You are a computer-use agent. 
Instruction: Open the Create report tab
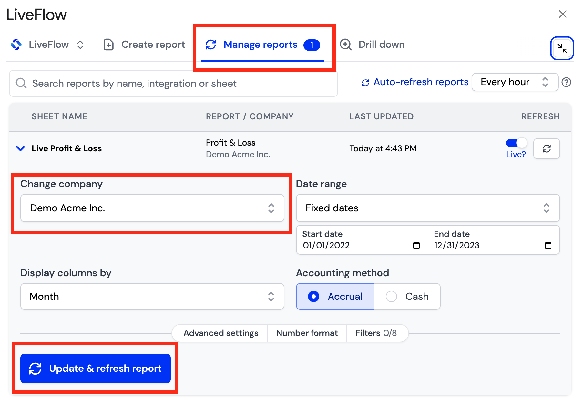tap(144, 45)
